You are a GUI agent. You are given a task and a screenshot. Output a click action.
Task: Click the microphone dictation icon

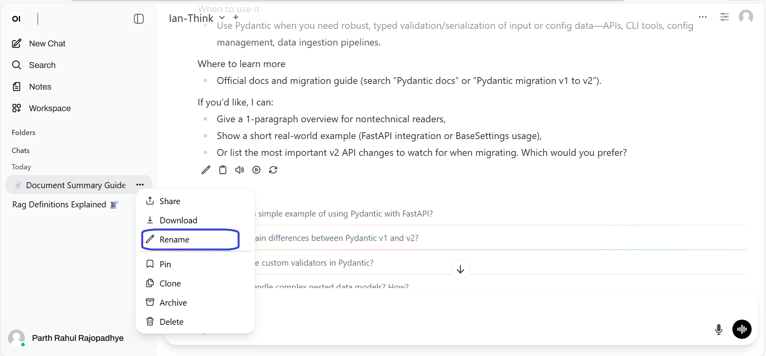click(719, 329)
